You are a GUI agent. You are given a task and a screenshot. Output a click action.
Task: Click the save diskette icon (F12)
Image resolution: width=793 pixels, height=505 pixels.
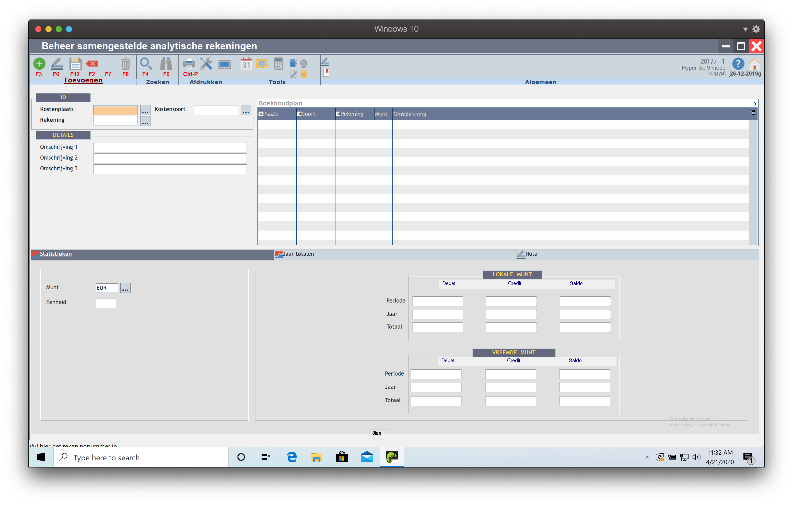(x=75, y=64)
